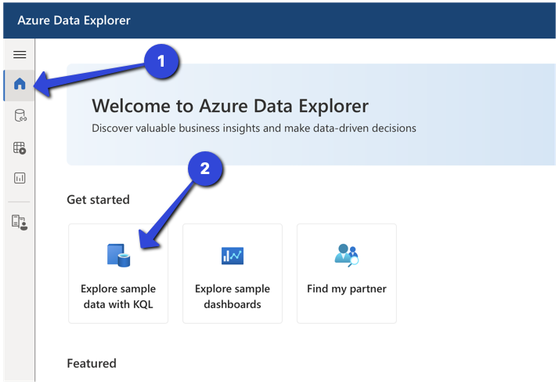
Task: Expand the hamburger navigation menu
Action: 20,54
